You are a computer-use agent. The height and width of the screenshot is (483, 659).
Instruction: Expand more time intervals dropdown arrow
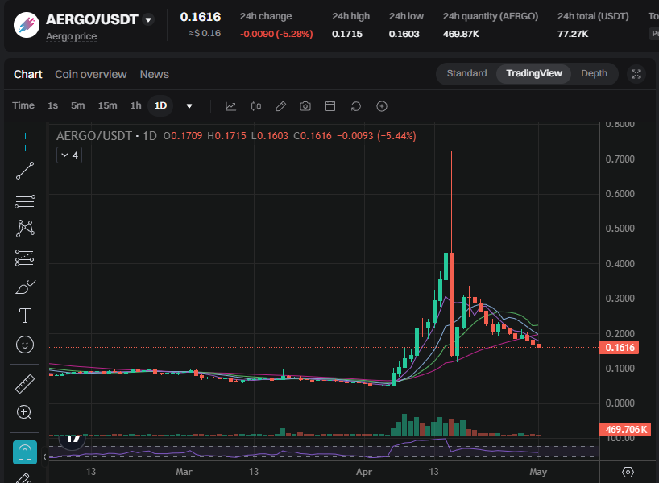click(189, 106)
